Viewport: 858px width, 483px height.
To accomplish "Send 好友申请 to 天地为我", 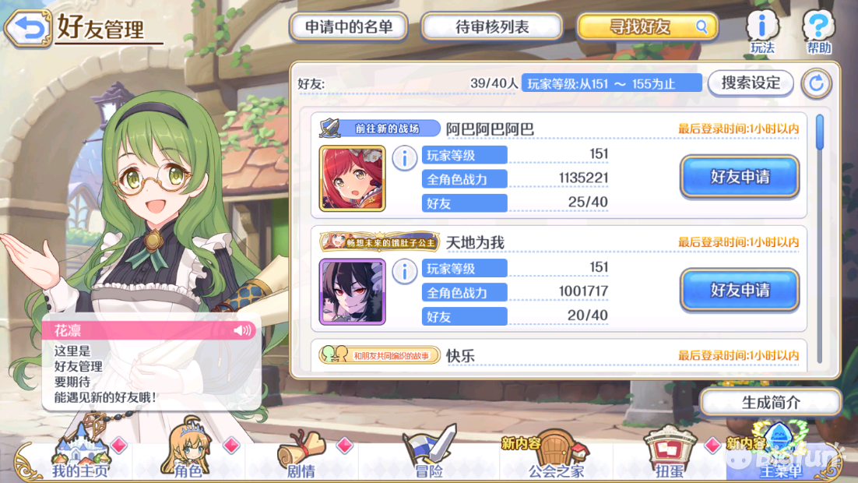I will (x=740, y=290).
